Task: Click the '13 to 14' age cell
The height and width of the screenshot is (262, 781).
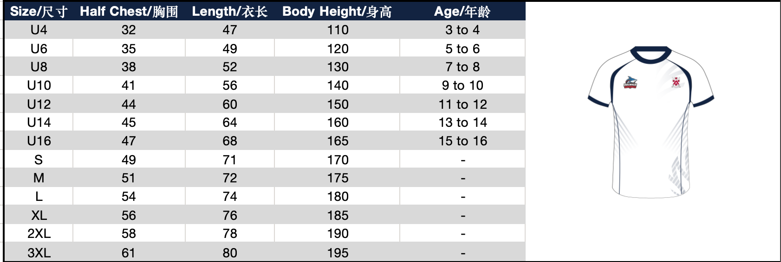Action: (462, 123)
